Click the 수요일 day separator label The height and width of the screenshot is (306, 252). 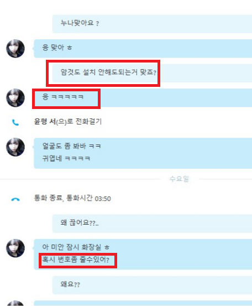179,179
